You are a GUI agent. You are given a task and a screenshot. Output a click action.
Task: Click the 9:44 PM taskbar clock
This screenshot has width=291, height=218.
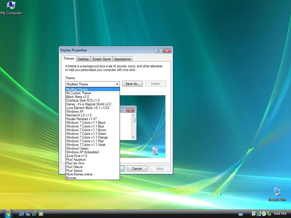pos(280,214)
